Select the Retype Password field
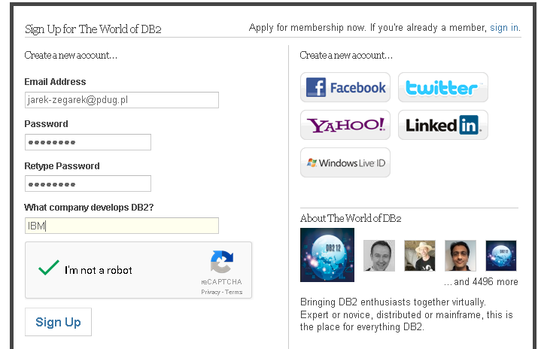Viewport: 538px width, 349px height. (88, 184)
